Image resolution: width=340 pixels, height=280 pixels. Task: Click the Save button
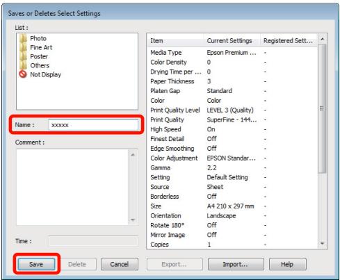(x=36, y=264)
